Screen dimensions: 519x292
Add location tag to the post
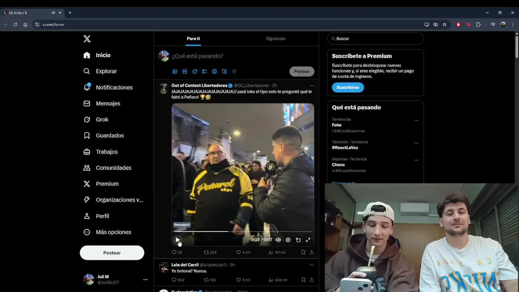234,71
